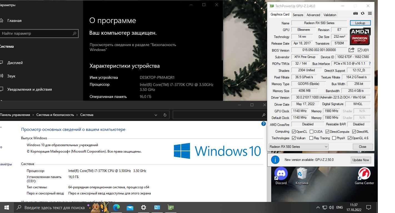Click the blue help icon in Control Panel
395x213 pixels.
[264, 124]
